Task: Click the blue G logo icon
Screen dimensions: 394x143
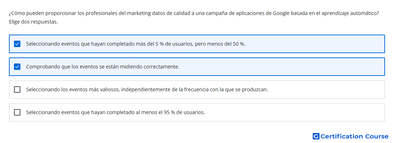Action: [316, 136]
